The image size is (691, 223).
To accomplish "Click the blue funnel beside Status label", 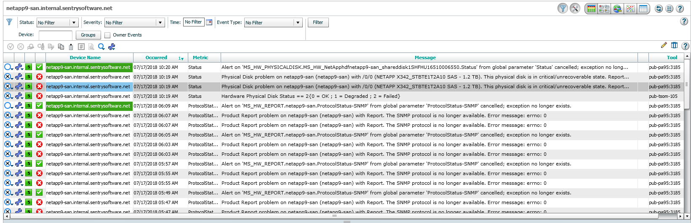I will (x=9, y=22).
